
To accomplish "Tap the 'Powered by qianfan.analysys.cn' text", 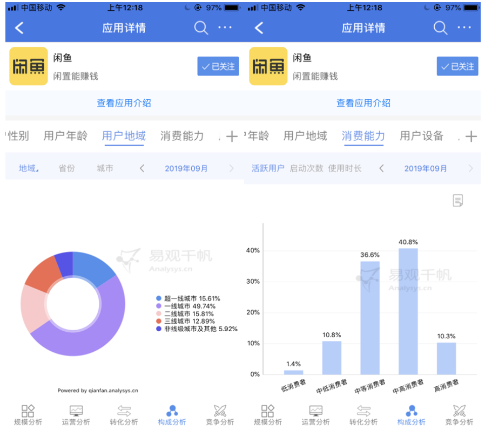I will [x=98, y=391].
